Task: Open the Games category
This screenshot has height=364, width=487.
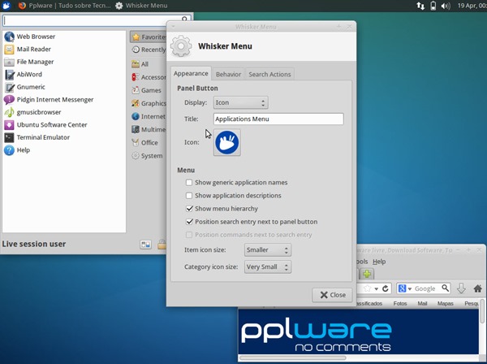Action: (149, 90)
